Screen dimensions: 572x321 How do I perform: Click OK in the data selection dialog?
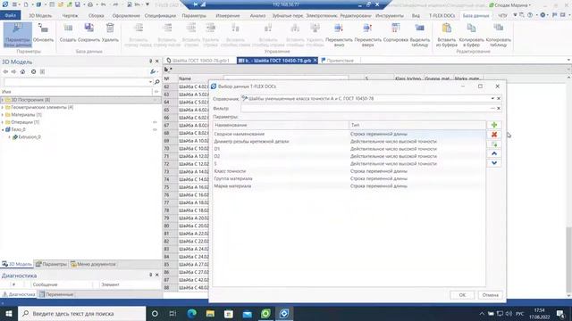tap(462, 295)
